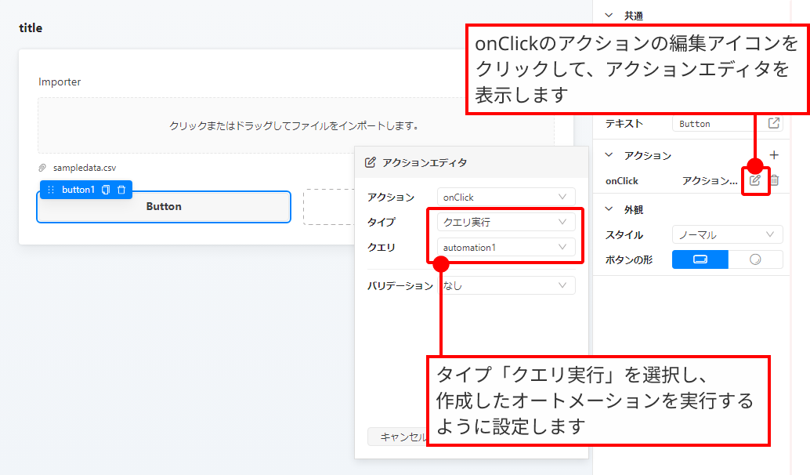Image resolution: width=810 pixels, height=475 pixels.
Task: Open the クエリ dropdown showing automation1
Action: 505,247
